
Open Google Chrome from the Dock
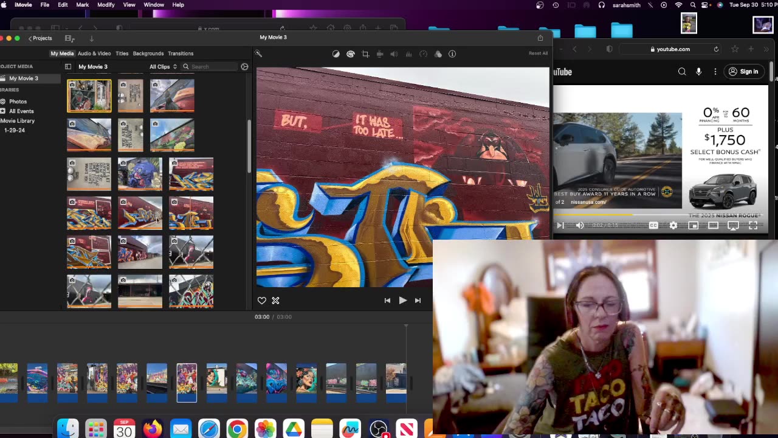(x=237, y=429)
